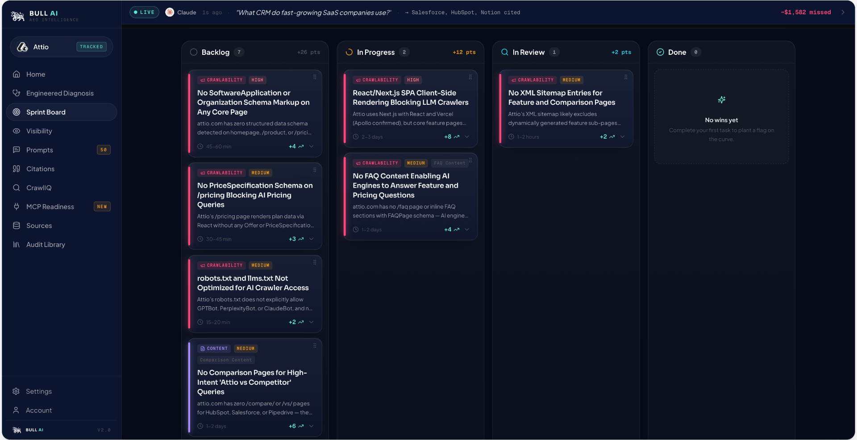857x440 pixels.
Task: Click the In Progress spinner icon
Action: pyautogui.click(x=349, y=52)
